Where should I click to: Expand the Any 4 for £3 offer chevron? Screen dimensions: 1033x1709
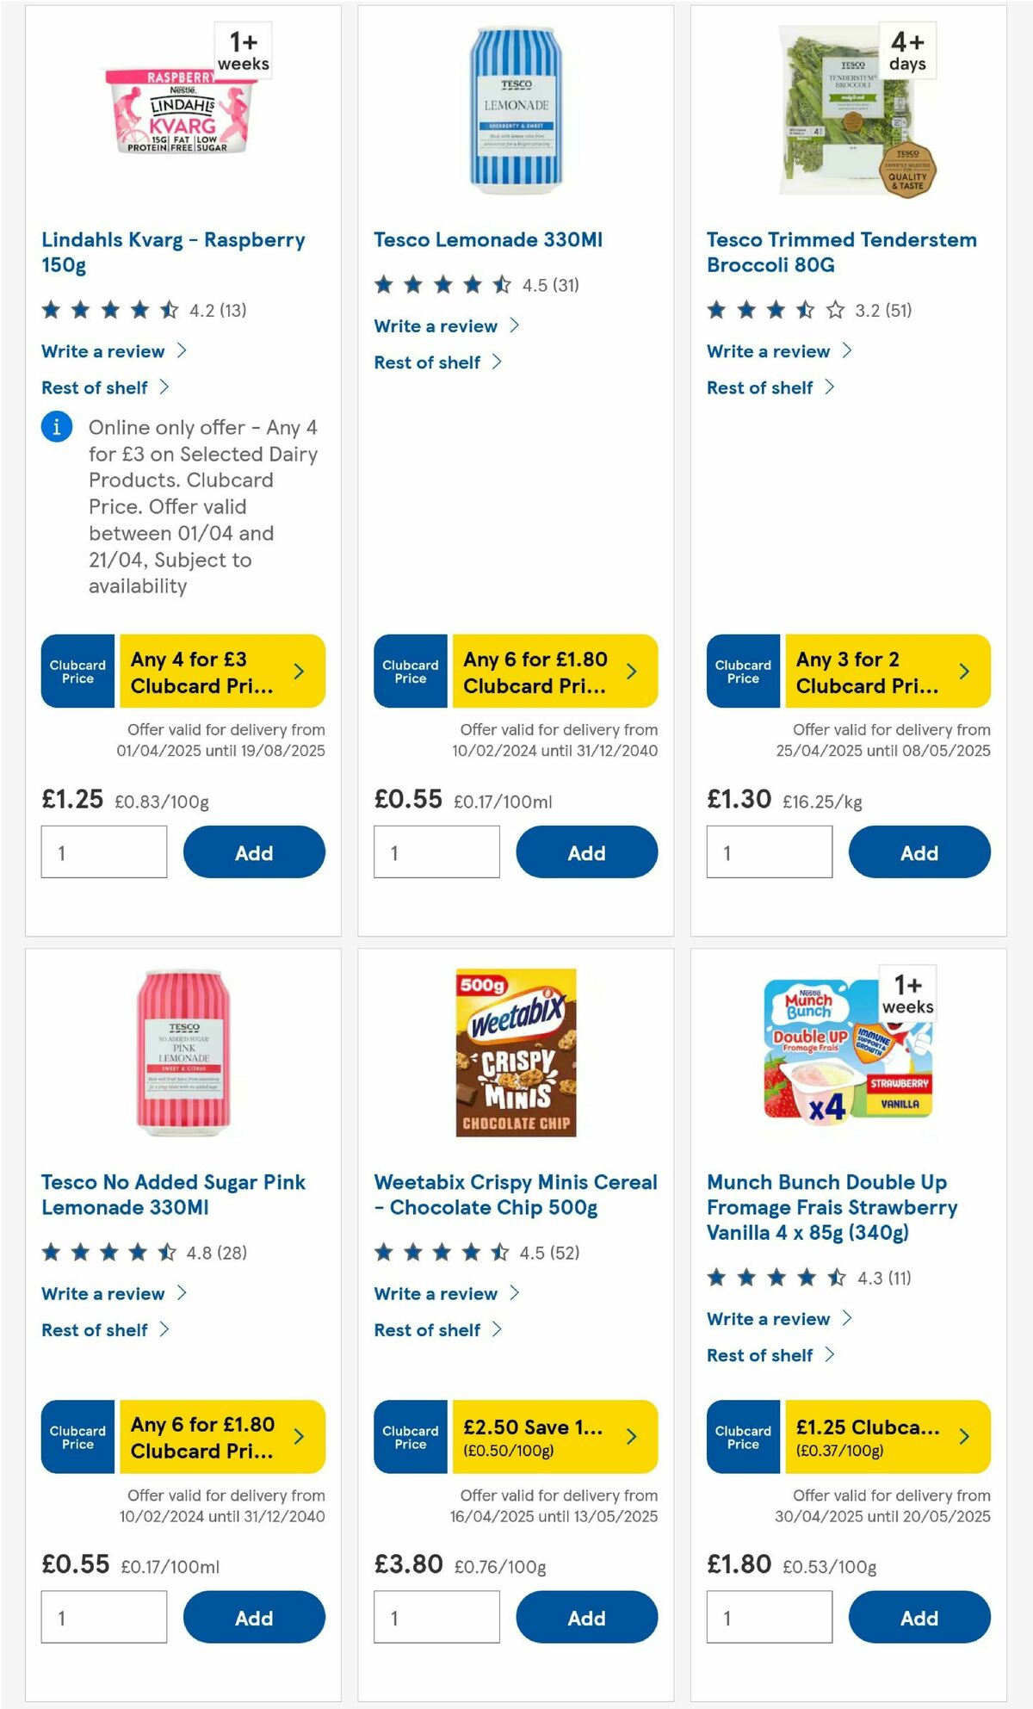[x=297, y=672]
